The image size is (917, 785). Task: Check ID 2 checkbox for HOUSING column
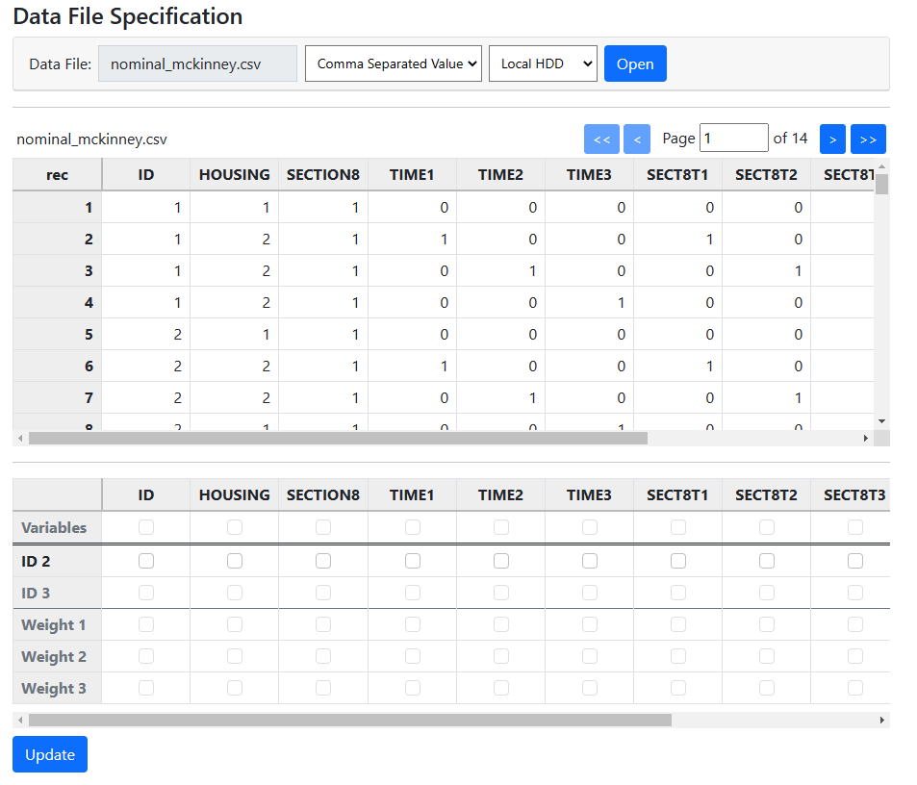(235, 561)
